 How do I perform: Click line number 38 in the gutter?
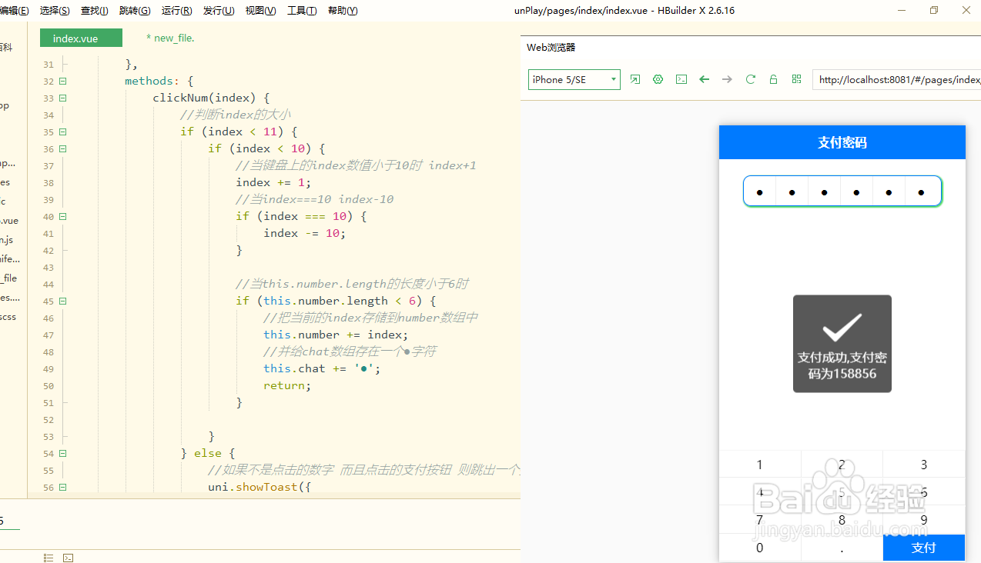[x=49, y=182]
